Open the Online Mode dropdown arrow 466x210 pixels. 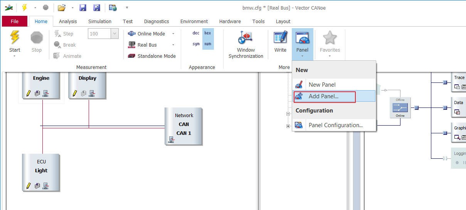pyautogui.click(x=173, y=34)
